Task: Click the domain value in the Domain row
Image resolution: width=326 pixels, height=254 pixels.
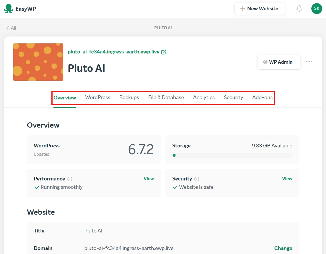Action: tap(129, 248)
